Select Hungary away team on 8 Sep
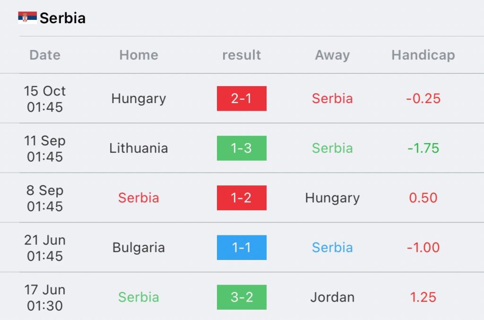 tap(332, 198)
